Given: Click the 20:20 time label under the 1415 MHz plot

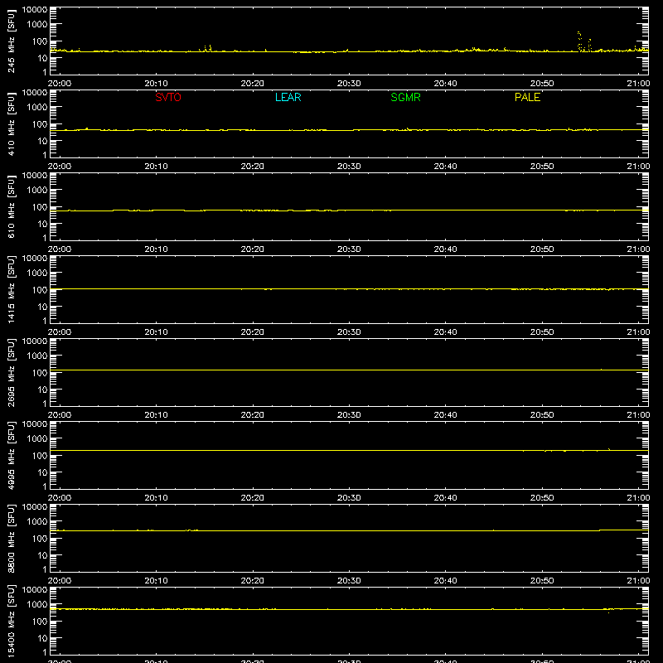Looking at the screenshot, I should (x=253, y=332).
